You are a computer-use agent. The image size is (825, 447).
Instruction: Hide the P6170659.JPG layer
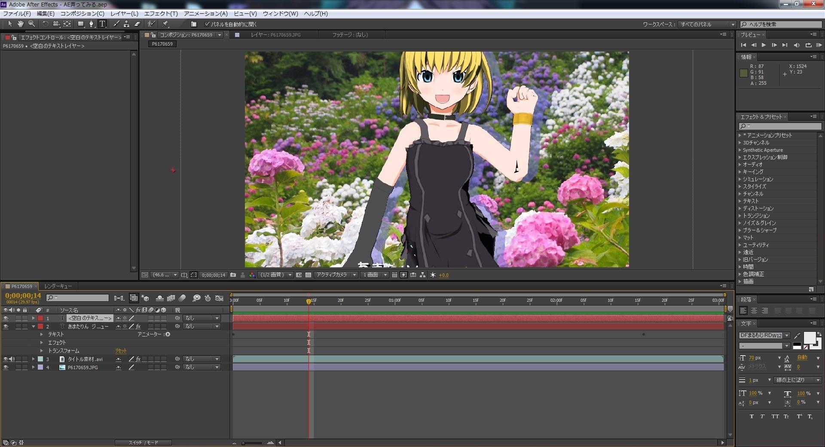[6, 367]
